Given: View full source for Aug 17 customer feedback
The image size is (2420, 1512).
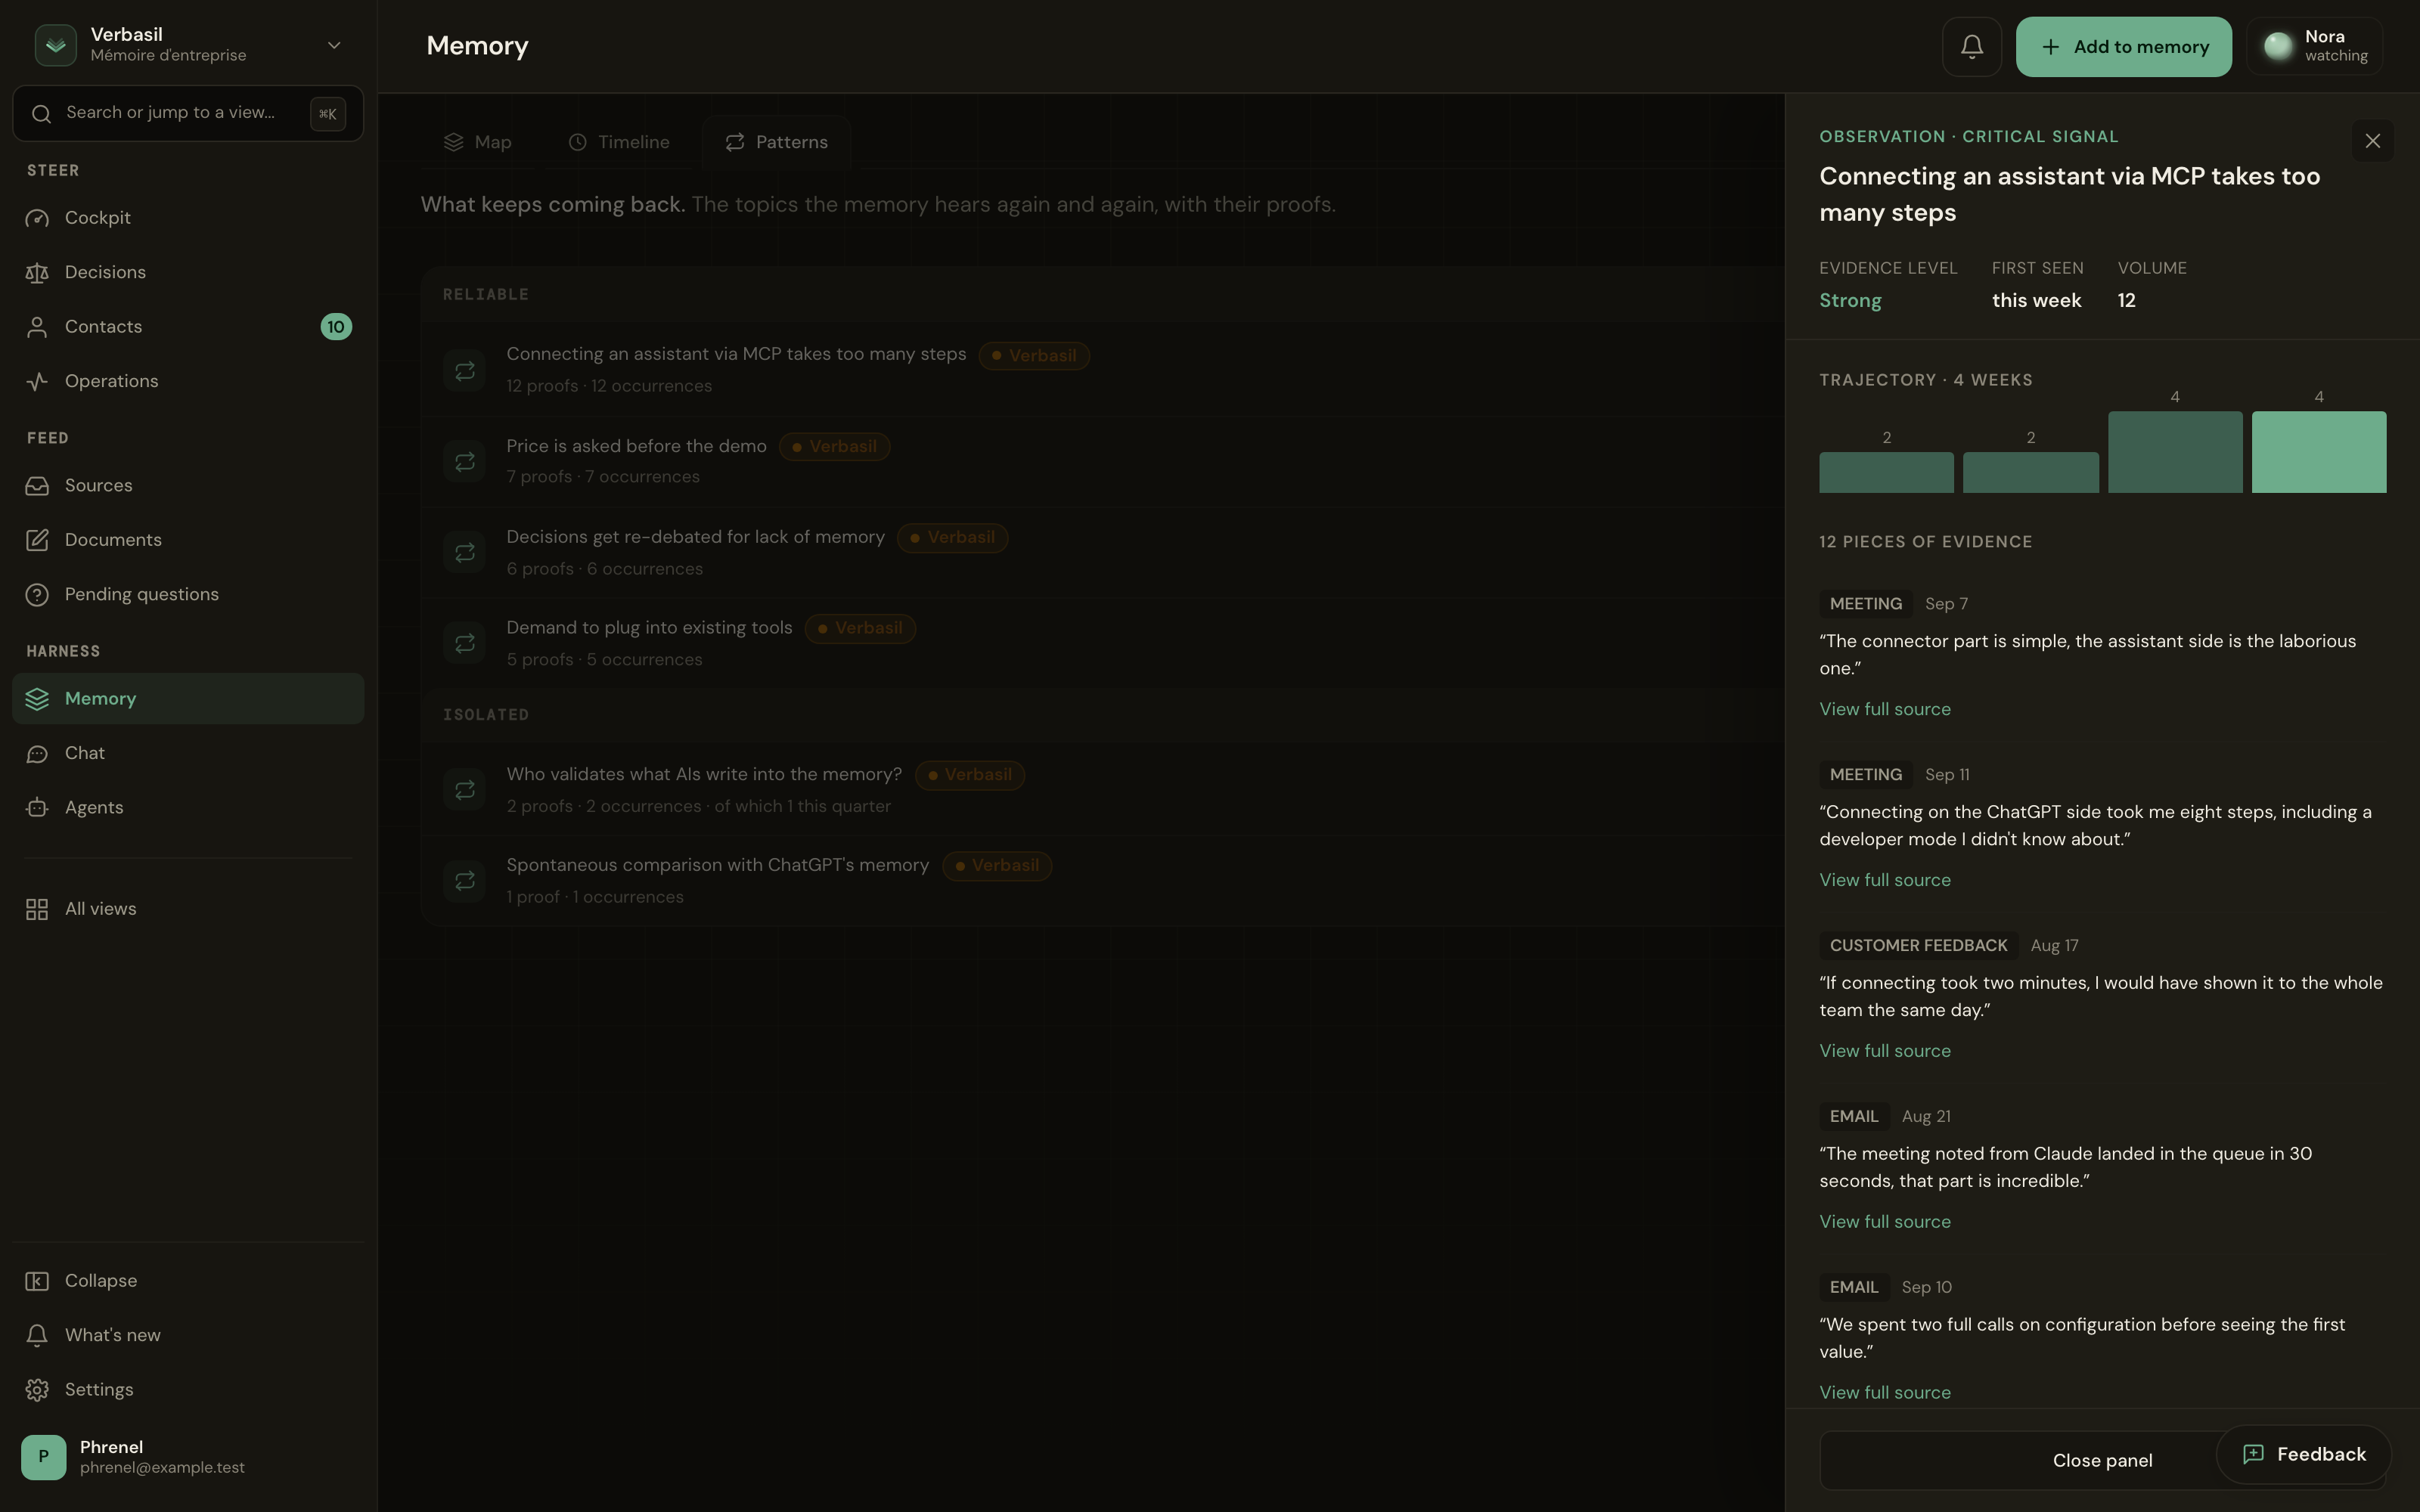Looking at the screenshot, I should click(x=1884, y=1051).
